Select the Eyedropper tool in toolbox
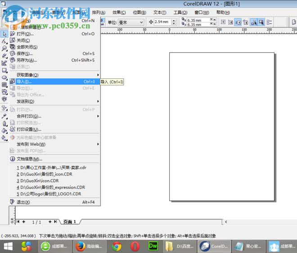This screenshot has width=297, height=253. click(x=4, y=116)
